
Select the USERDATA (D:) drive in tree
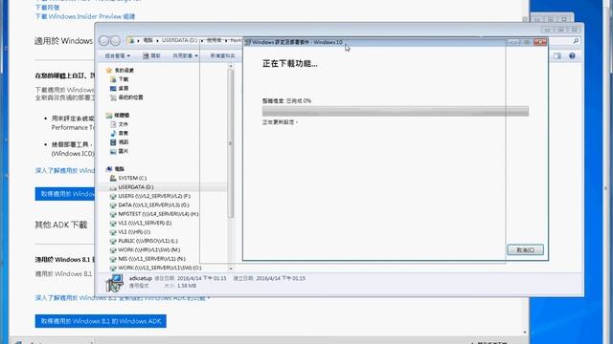click(136, 187)
